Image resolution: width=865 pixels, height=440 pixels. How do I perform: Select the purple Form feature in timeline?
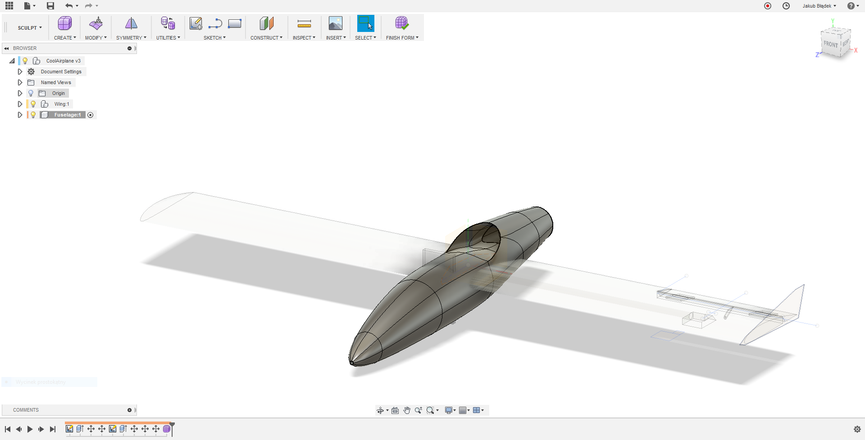pos(167,429)
